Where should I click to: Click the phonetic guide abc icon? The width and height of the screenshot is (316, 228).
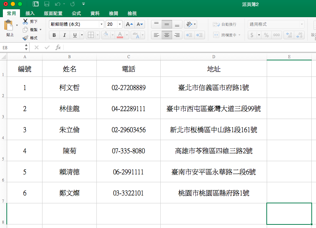click(136, 35)
